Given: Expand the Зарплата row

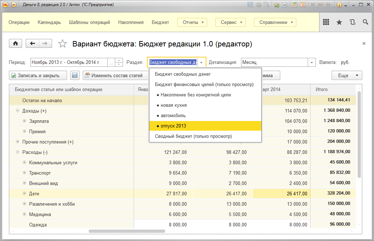Looking at the screenshot, I should pyautogui.click(x=25, y=121).
